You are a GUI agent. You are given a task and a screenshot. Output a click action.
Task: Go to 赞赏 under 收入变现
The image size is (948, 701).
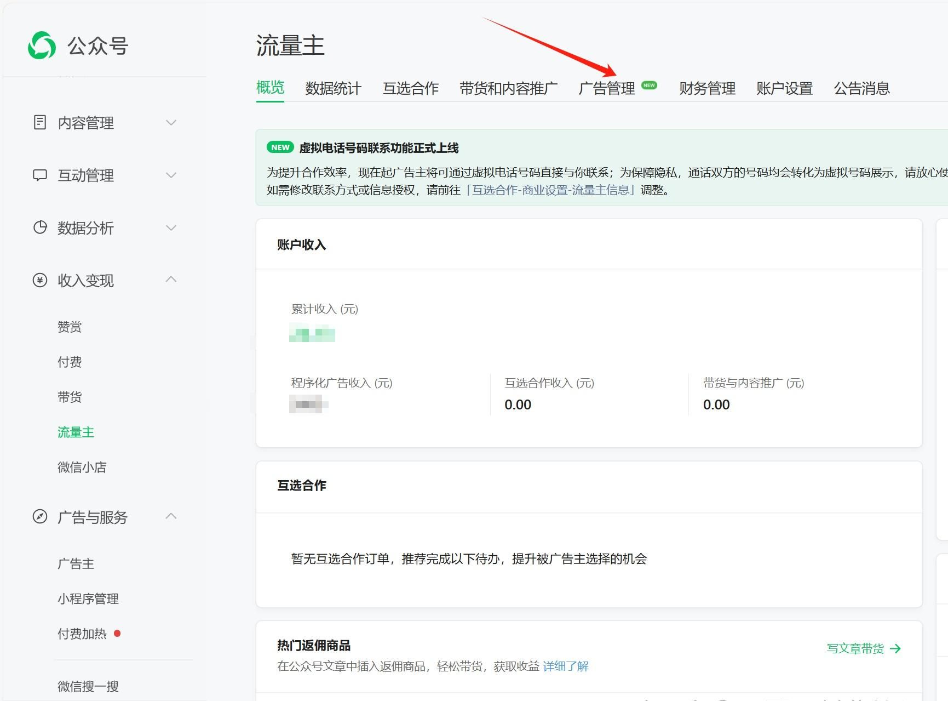coord(70,327)
